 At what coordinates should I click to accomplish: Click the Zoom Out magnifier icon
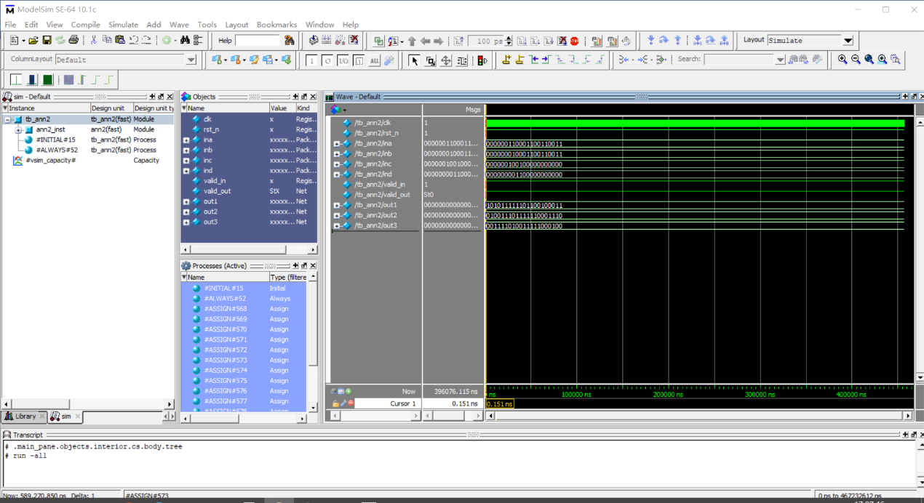[856, 60]
